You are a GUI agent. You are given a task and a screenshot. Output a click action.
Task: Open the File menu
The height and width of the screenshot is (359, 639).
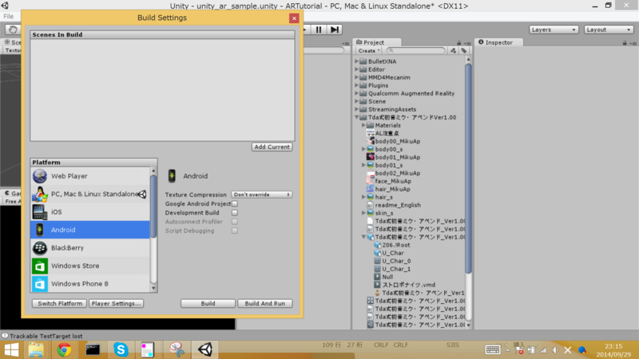[x=8, y=16]
